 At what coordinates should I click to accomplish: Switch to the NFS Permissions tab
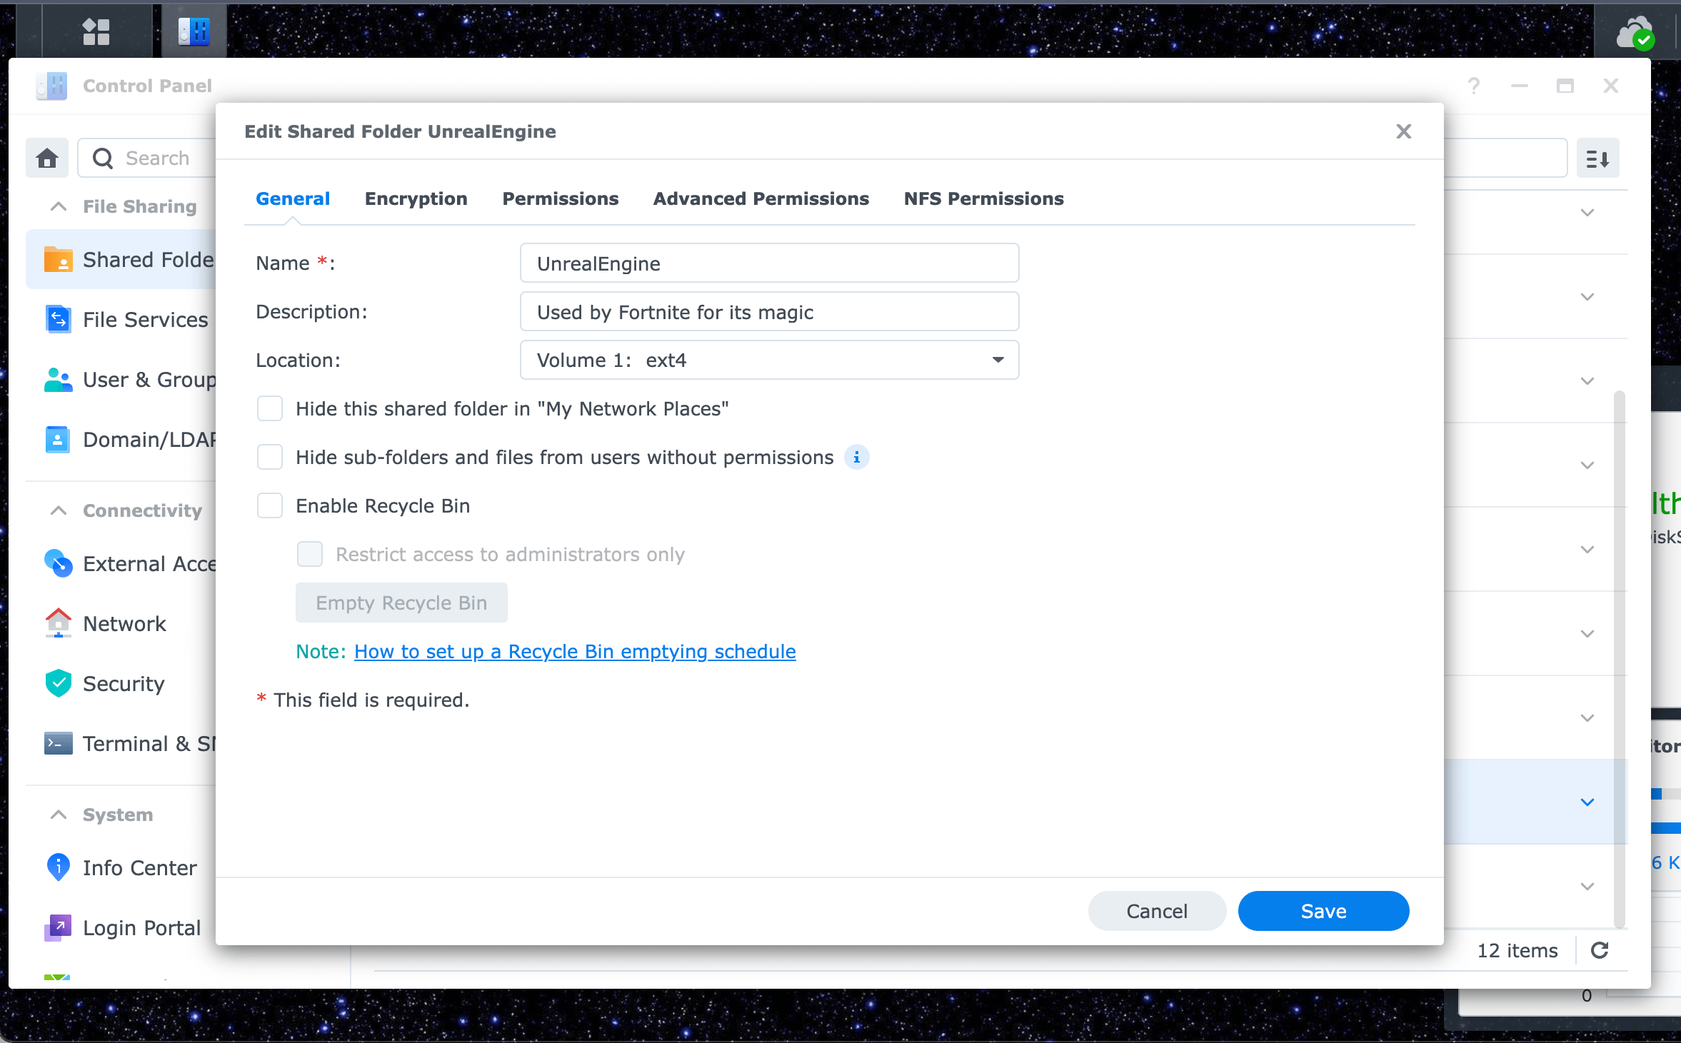(x=984, y=198)
